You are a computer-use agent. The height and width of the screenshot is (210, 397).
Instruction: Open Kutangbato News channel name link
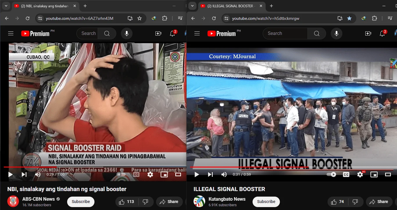coord(227,199)
